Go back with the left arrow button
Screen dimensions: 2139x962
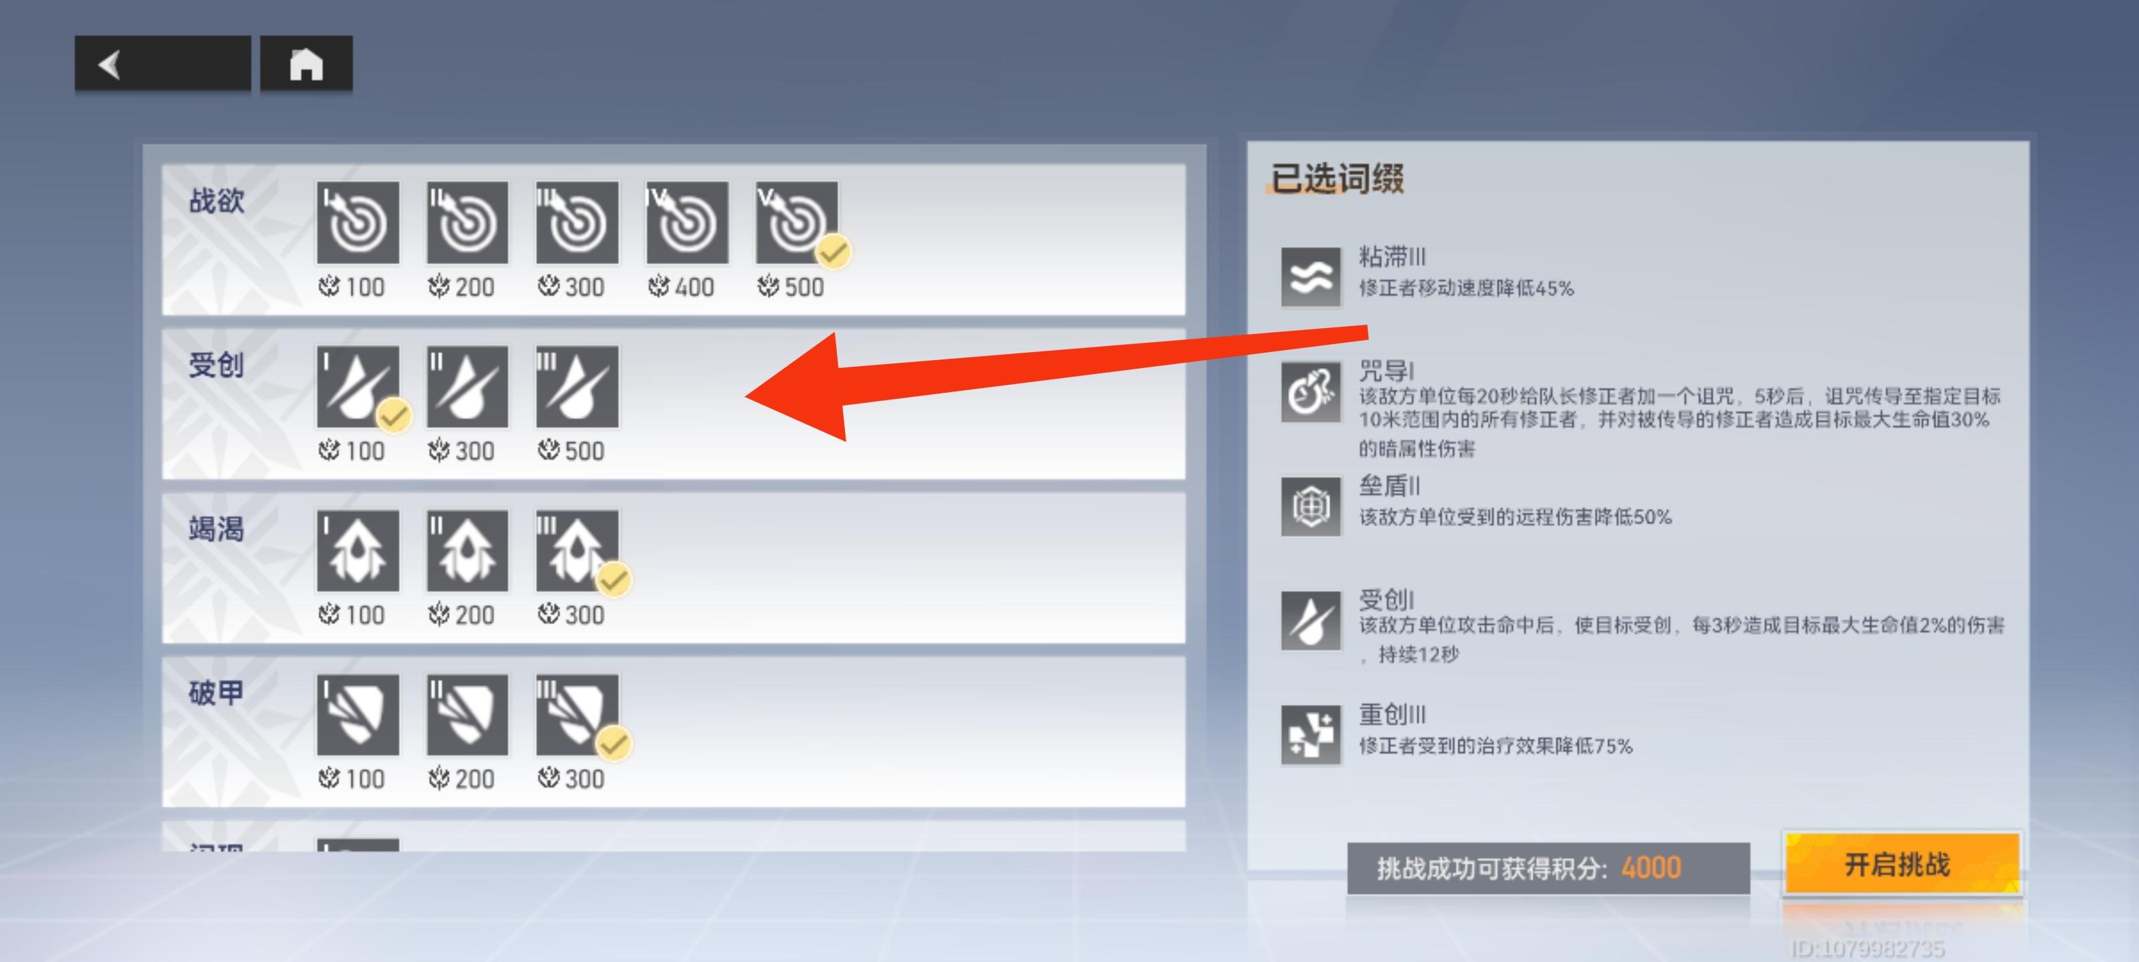(162, 64)
